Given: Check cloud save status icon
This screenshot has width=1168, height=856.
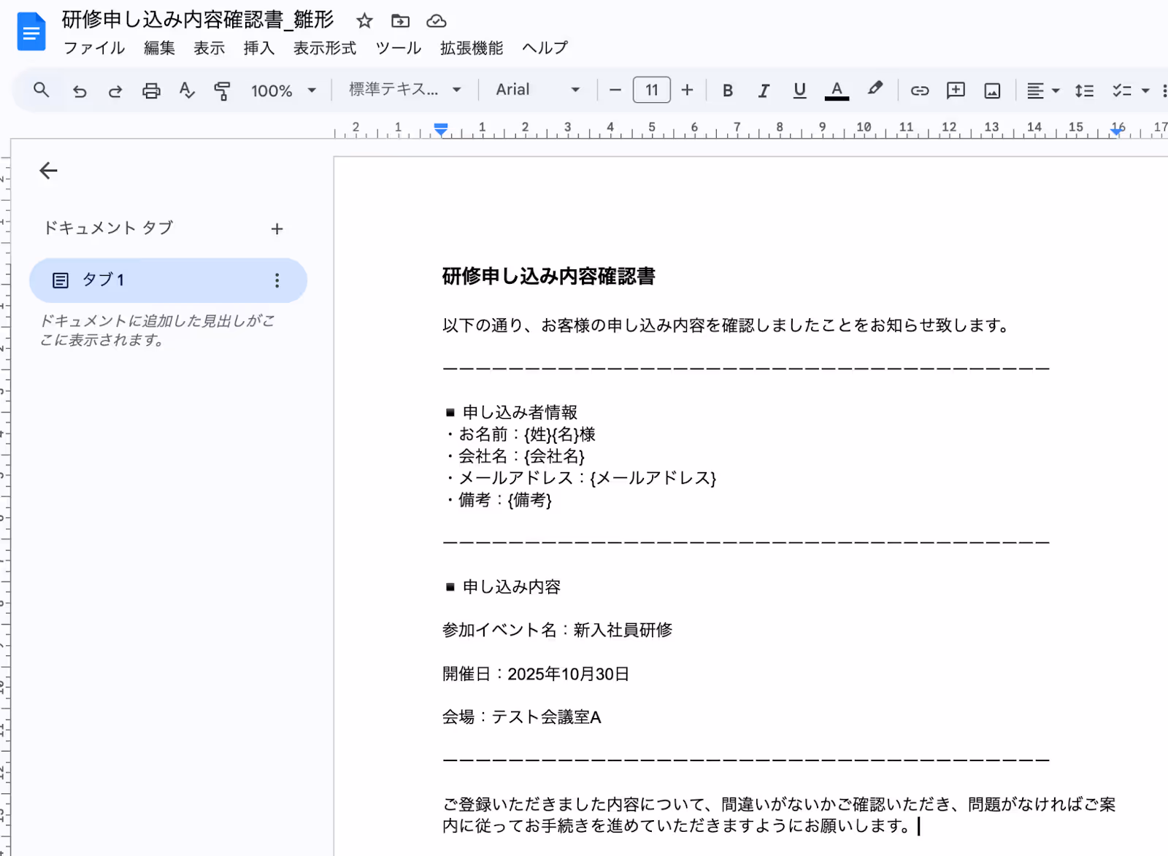Looking at the screenshot, I should (x=436, y=20).
